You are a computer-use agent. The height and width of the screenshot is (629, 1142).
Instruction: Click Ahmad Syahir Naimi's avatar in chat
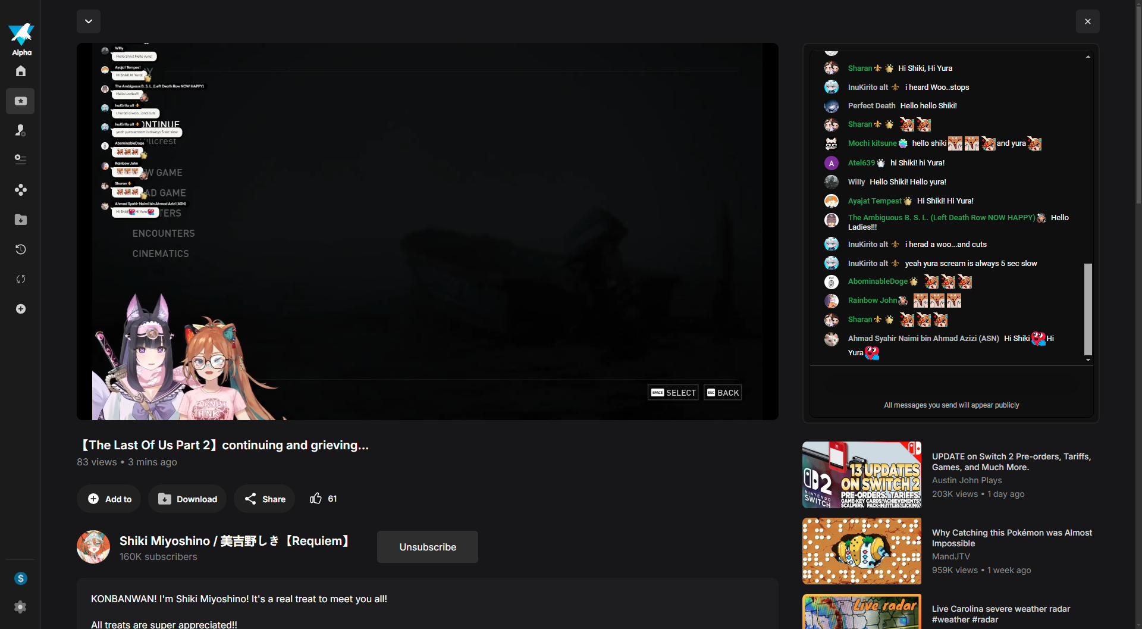832,339
